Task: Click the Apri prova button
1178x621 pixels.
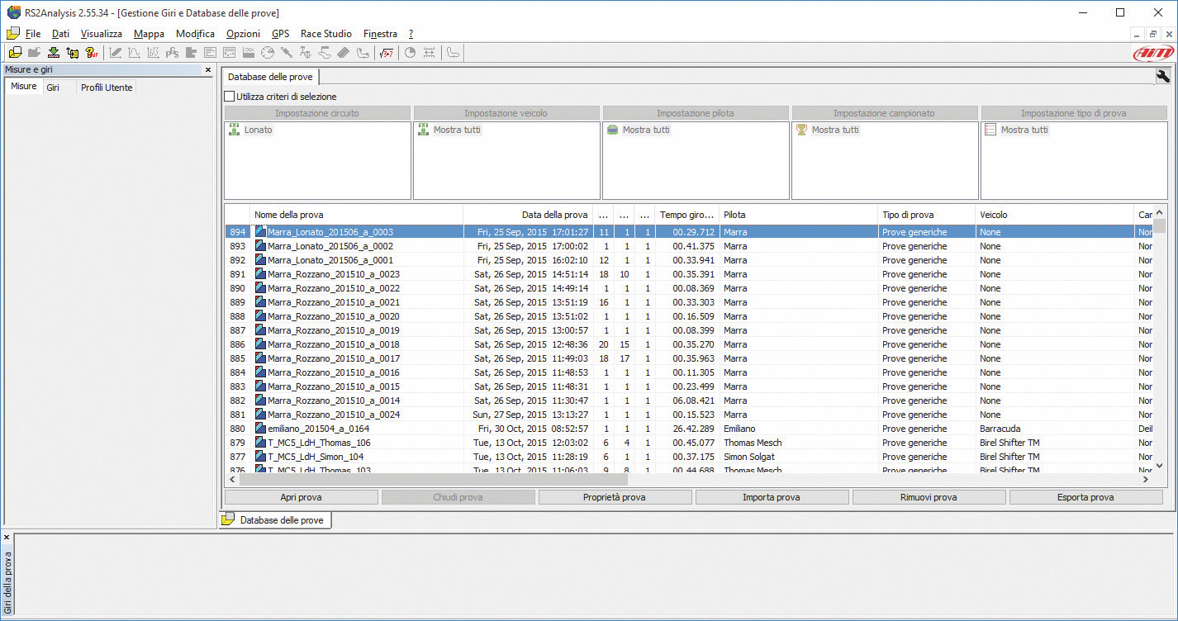Action: point(302,497)
